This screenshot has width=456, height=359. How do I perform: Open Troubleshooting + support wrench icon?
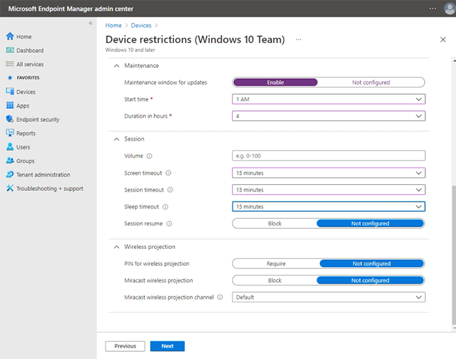coord(10,188)
